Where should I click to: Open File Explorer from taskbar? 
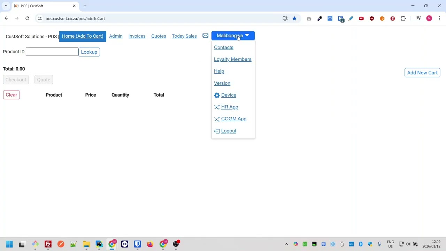(x=86, y=244)
